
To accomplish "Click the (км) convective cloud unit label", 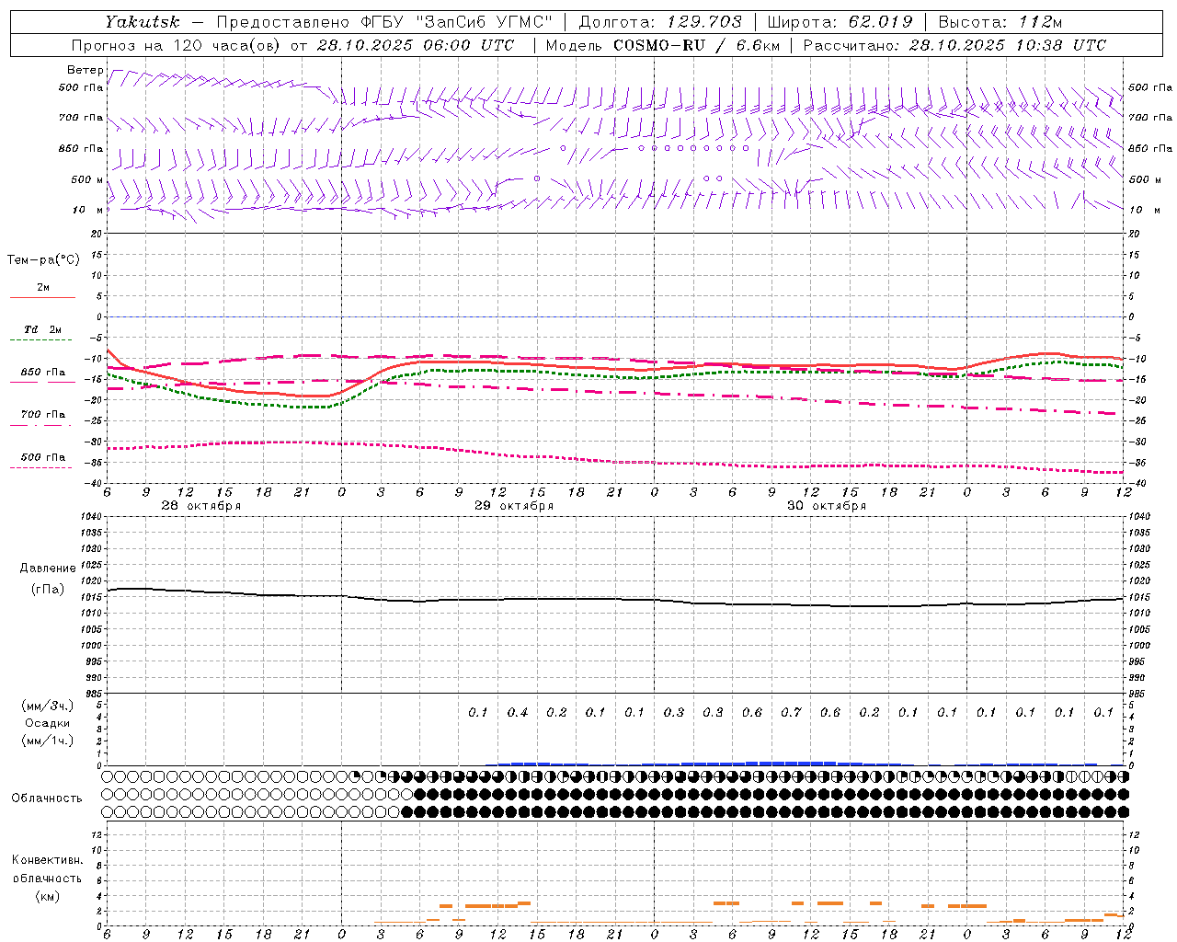I will click(47, 895).
